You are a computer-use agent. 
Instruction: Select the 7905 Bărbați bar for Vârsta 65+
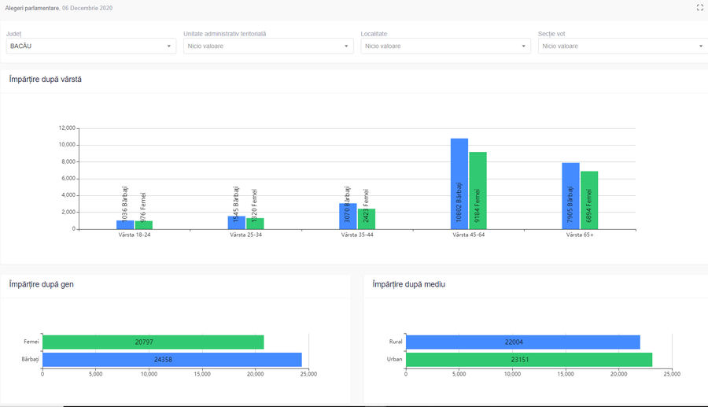point(570,196)
